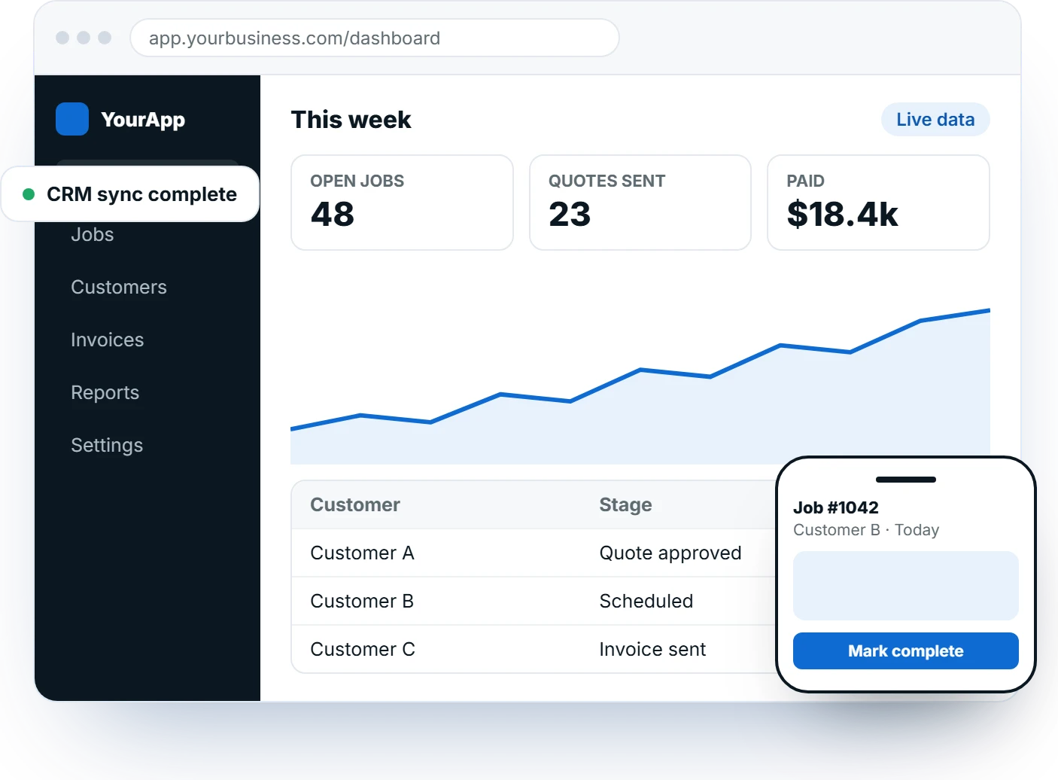Open Settings in the sidebar

107,445
